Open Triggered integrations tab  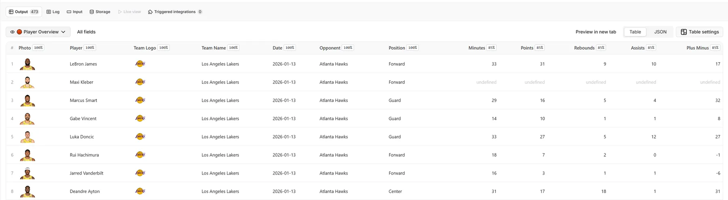(175, 12)
